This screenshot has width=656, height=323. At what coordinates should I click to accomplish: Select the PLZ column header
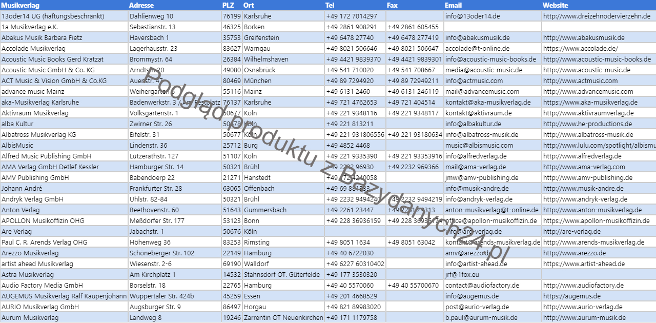[232, 5]
